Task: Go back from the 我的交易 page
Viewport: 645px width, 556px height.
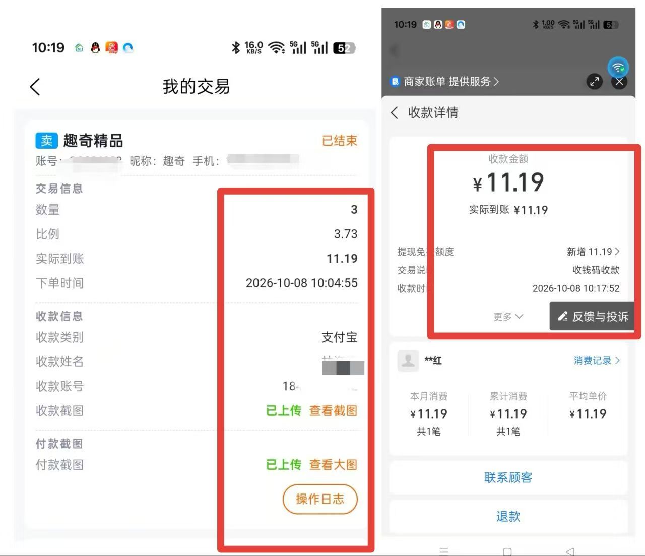Action: pos(35,87)
